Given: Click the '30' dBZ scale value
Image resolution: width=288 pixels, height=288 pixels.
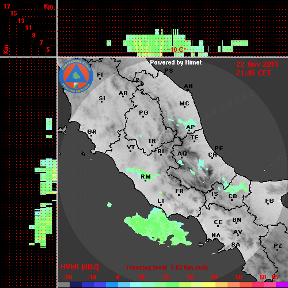Looking at the screenshot, I should [x=190, y=277].
